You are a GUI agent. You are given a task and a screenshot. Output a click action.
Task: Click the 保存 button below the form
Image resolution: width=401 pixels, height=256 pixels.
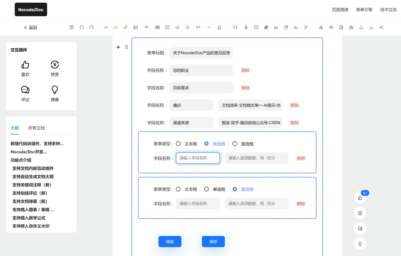[213, 242]
